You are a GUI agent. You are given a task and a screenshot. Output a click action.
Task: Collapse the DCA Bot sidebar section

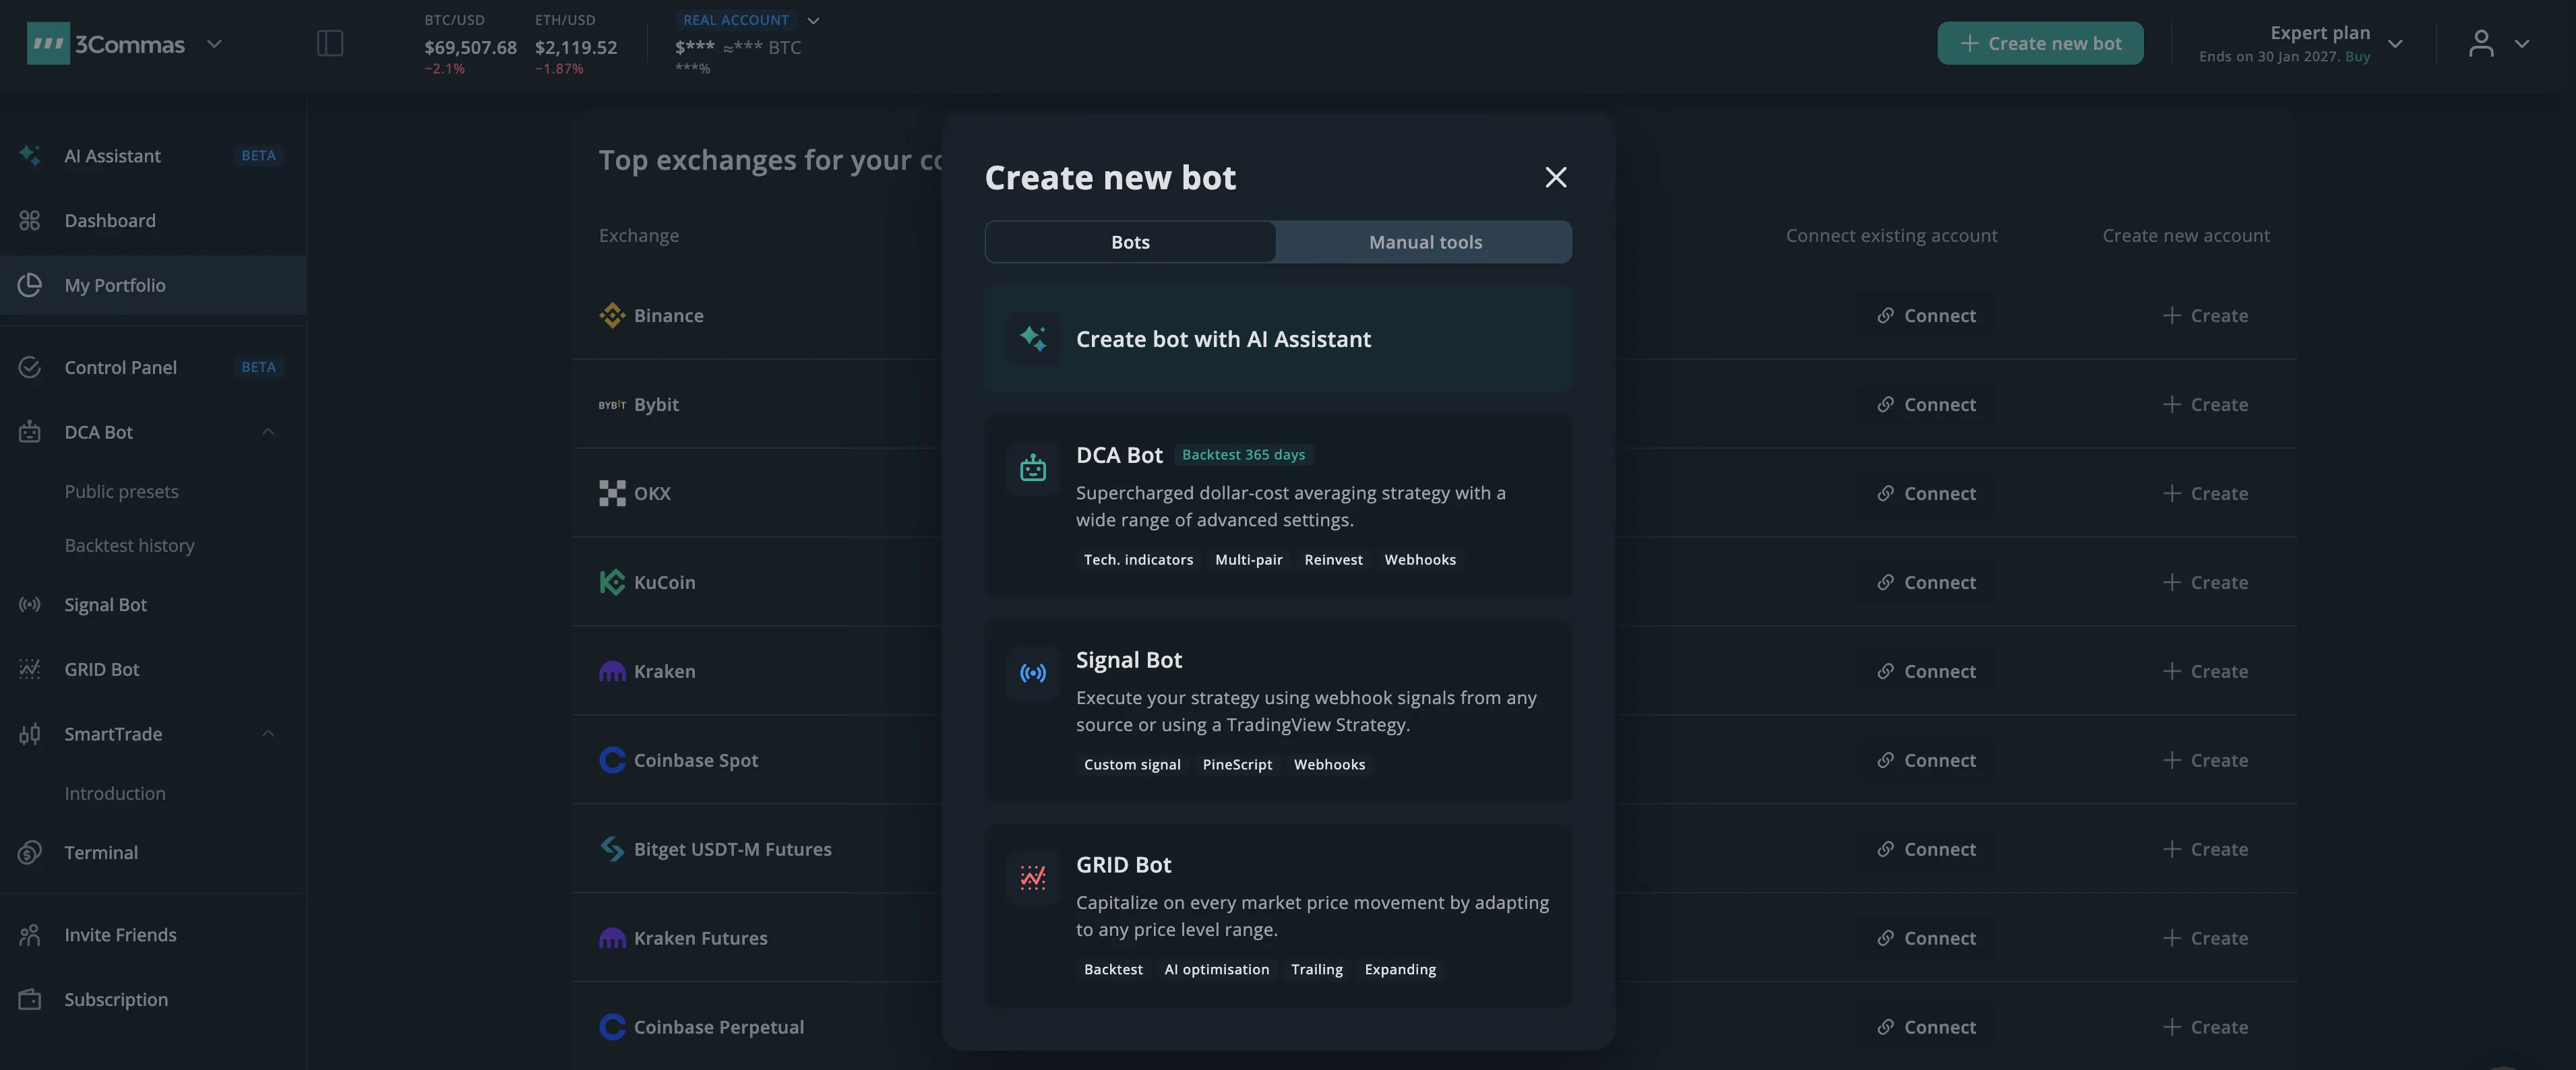[268, 432]
